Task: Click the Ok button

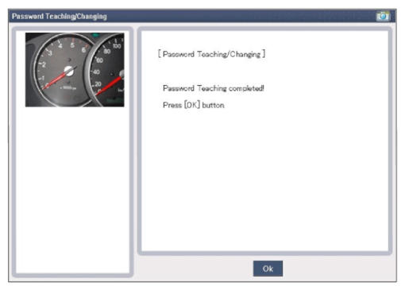Action: point(268,269)
